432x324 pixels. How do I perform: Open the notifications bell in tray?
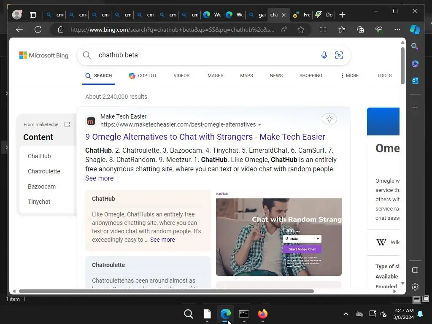pyautogui.click(x=421, y=314)
